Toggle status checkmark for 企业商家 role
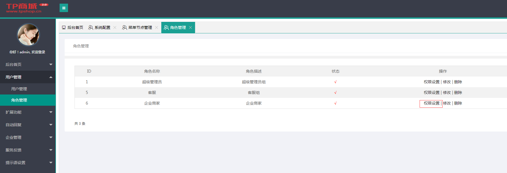The width and height of the screenshot is (507, 173). coord(335,103)
